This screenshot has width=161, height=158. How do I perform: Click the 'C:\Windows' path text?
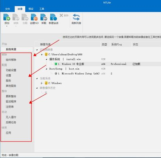click(x=55, y=83)
